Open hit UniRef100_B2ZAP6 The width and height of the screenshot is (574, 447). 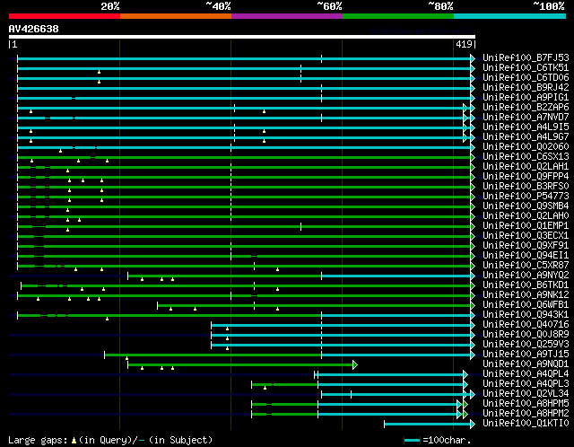coord(526,108)
